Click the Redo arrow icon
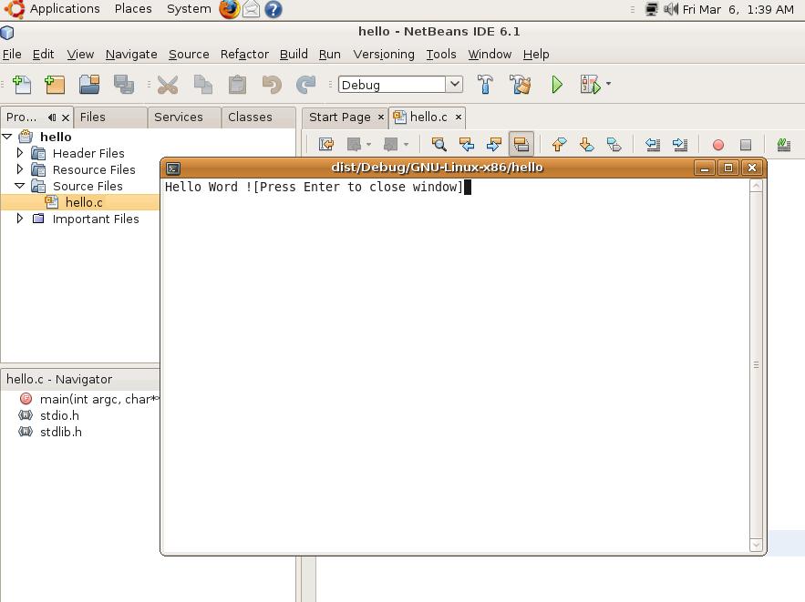The width and height of the screenshot is (805, 602). pyautogui.click(x=306, y=85)
